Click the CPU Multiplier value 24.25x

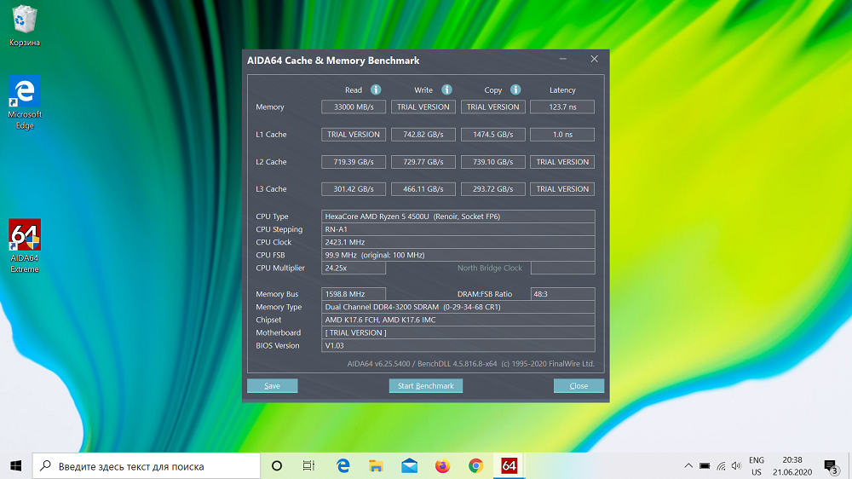(354, 268)
